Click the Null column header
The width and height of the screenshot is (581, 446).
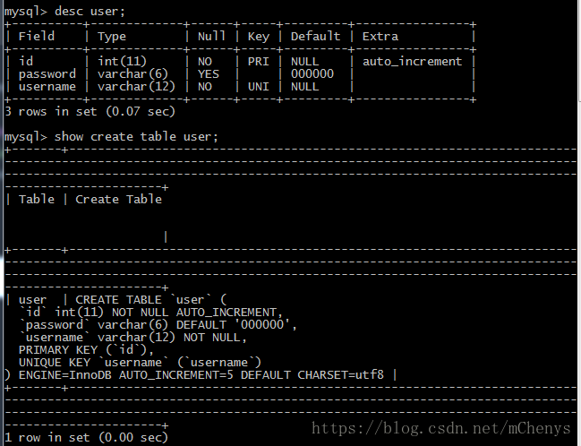pos(211,37)
